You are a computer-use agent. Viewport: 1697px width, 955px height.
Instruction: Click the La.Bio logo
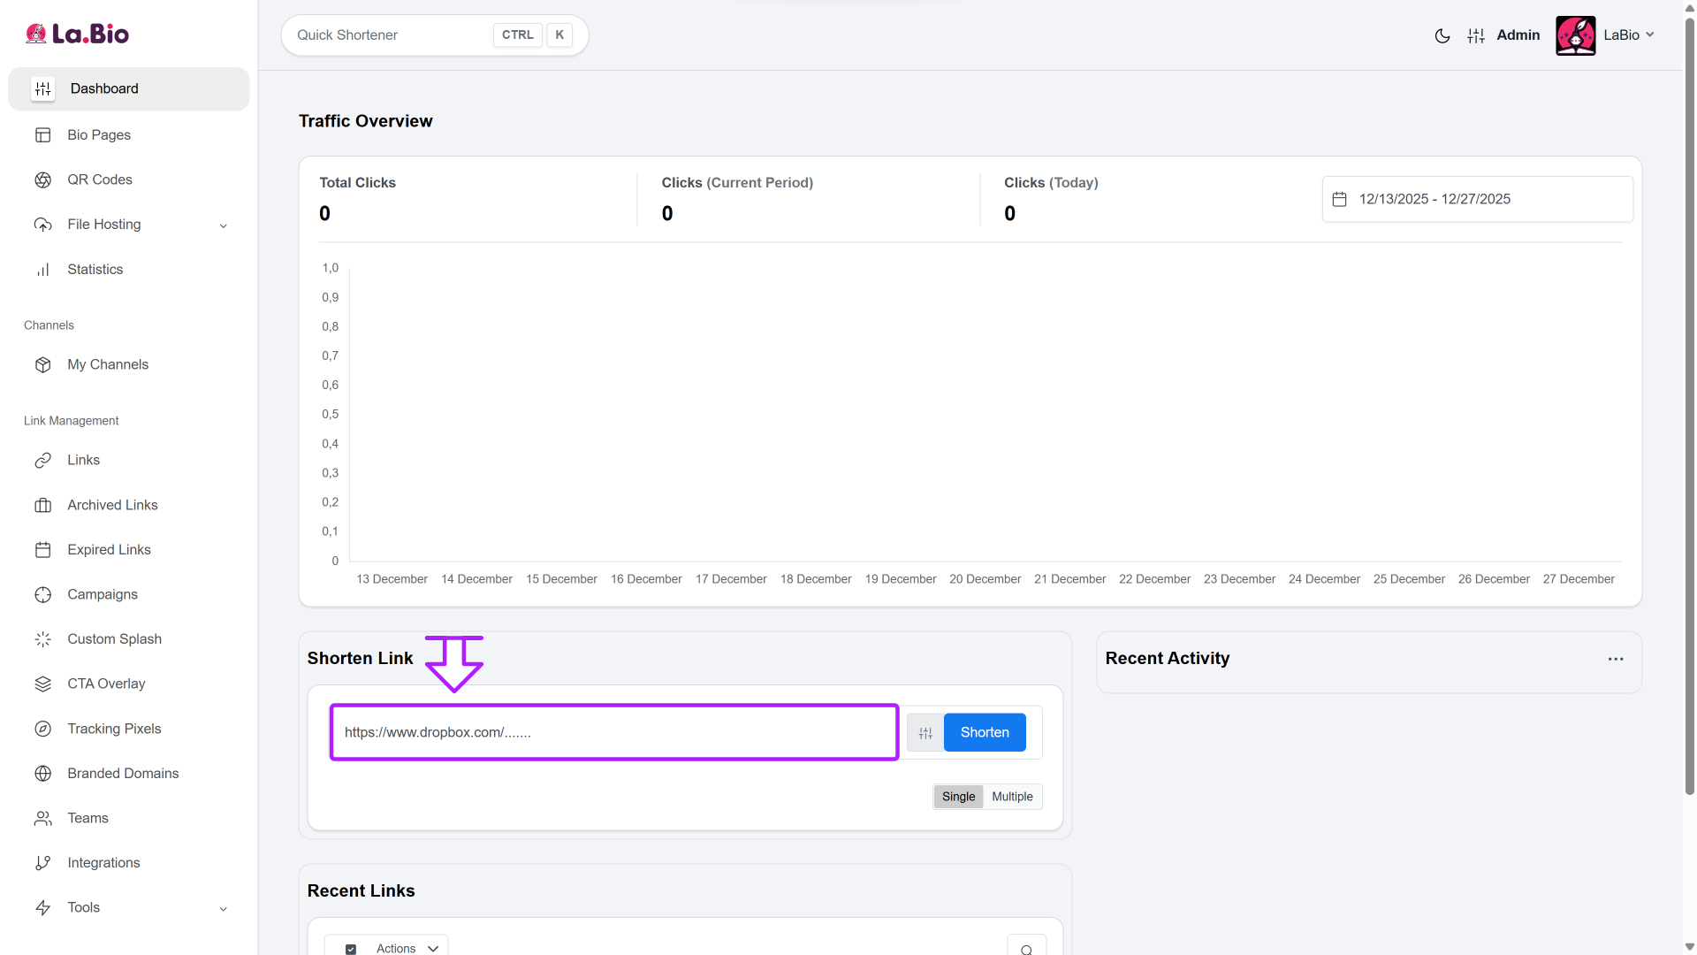(x=78, y=34)
